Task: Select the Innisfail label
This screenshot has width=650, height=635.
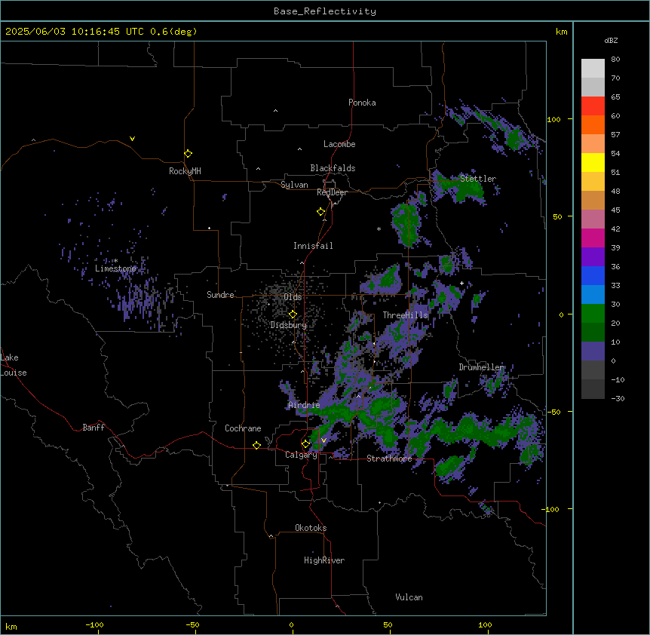Action: 313,246
